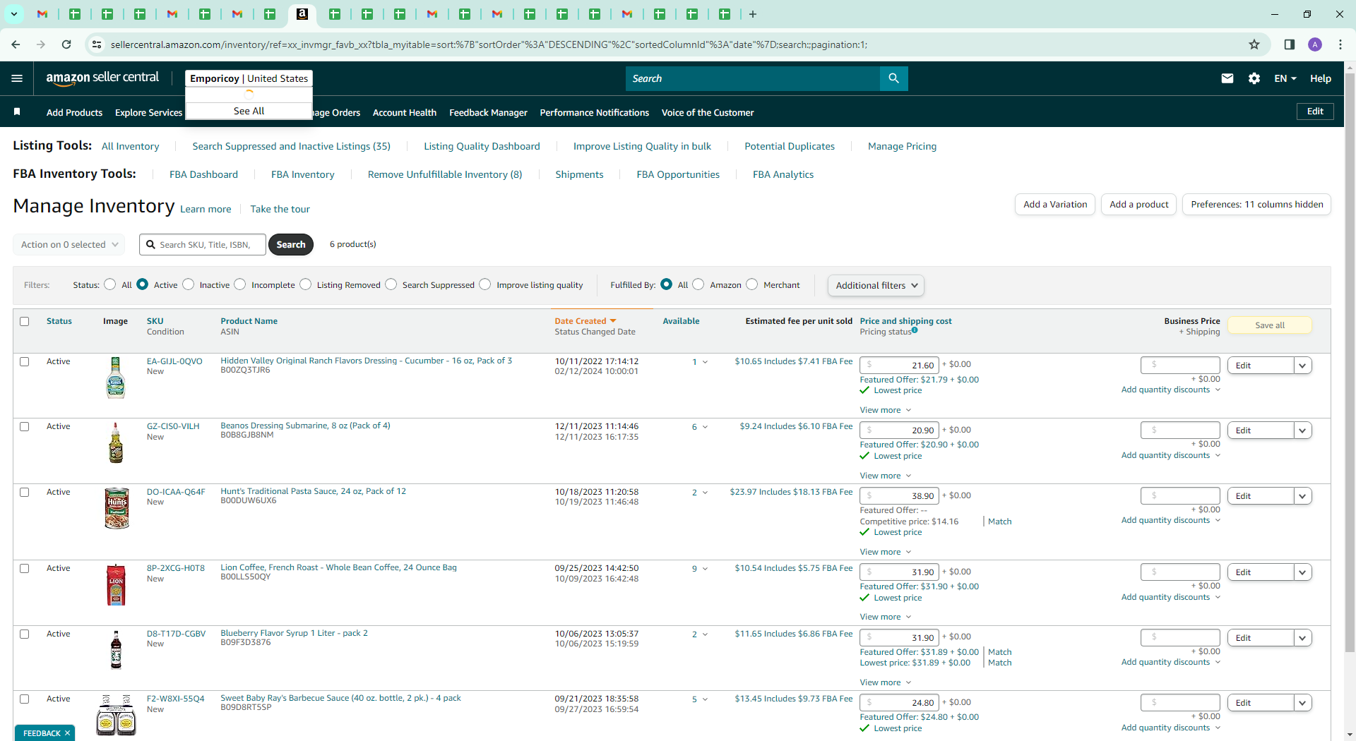
Task: Open Blueberry Flavor Syrup thumbnail
Action: 116,650
